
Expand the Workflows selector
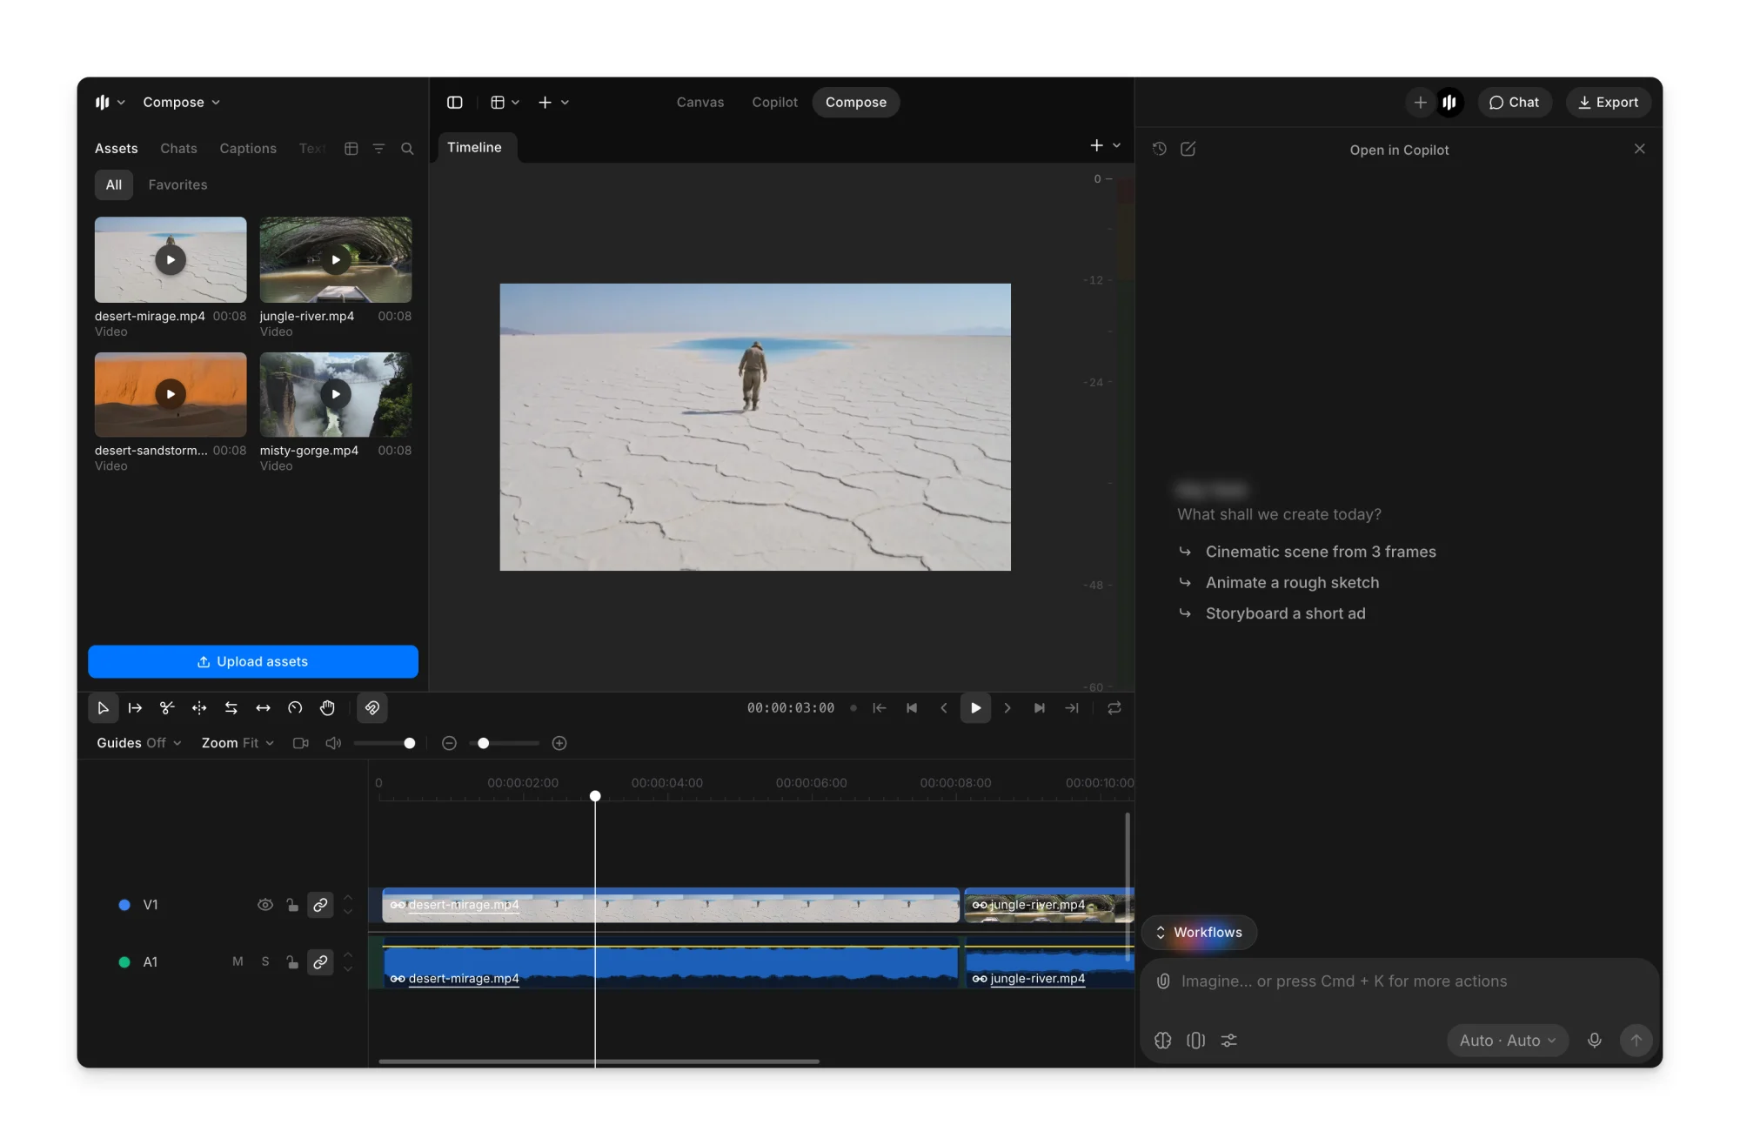[1199, 933]
